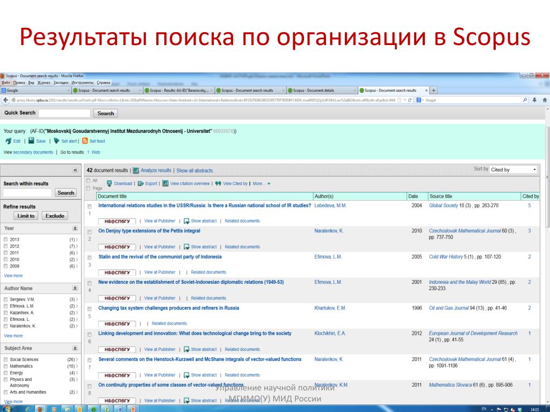This screenshot has width=550, height=412.
Task: Check the Sergeev, V.M. author filter
Action: tap(5, 299)
